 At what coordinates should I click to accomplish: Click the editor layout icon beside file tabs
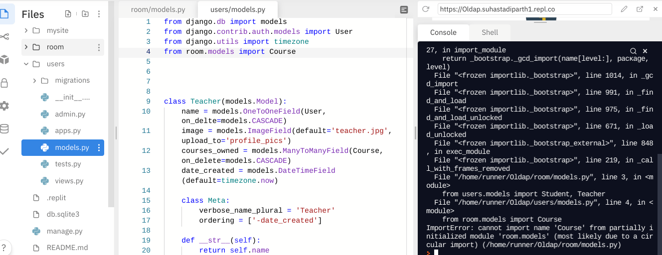point(404,9)
